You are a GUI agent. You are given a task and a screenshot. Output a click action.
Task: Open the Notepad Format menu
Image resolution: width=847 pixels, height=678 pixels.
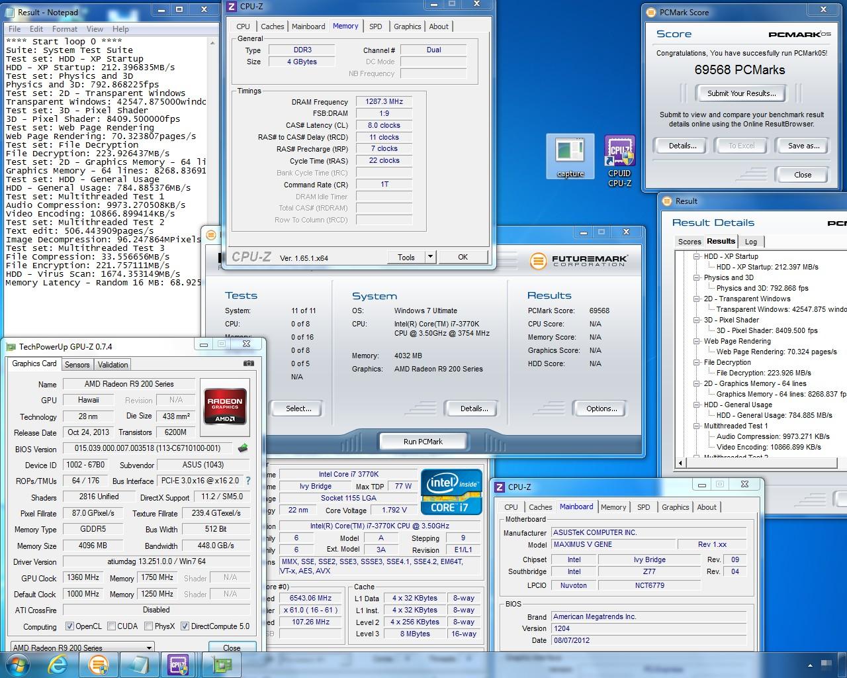65,29
